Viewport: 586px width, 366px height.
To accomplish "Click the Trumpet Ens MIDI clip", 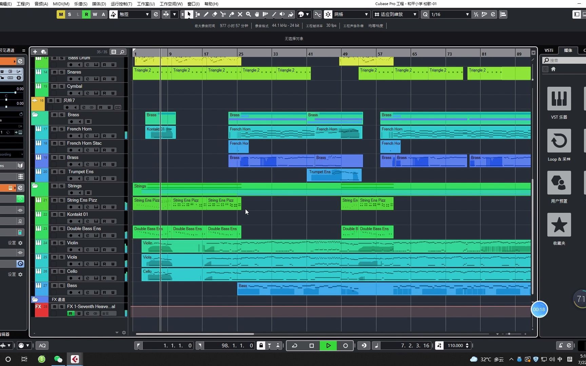I will point(334,175).
